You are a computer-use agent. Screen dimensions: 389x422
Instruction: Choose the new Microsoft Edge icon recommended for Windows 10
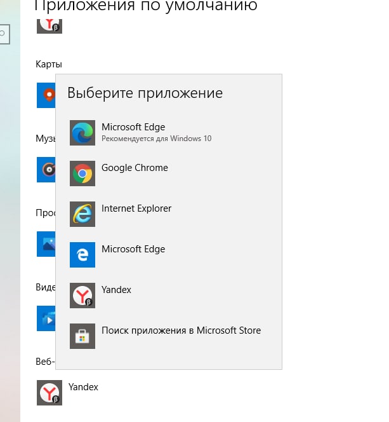(82, 133)
